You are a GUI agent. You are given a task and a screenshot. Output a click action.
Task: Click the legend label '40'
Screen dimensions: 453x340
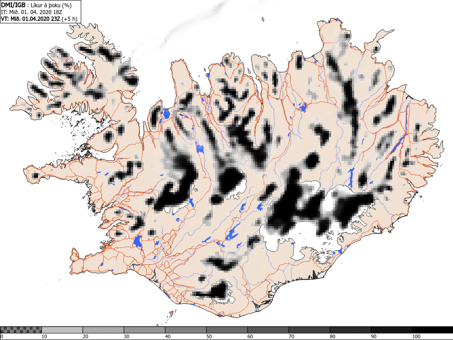[168, 336]
